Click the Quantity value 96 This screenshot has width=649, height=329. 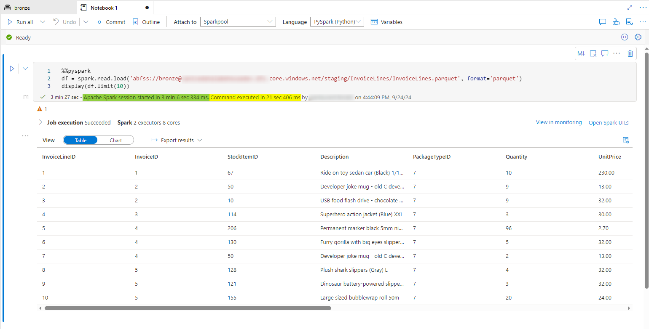pyautogui.click(x=509, y=228)
